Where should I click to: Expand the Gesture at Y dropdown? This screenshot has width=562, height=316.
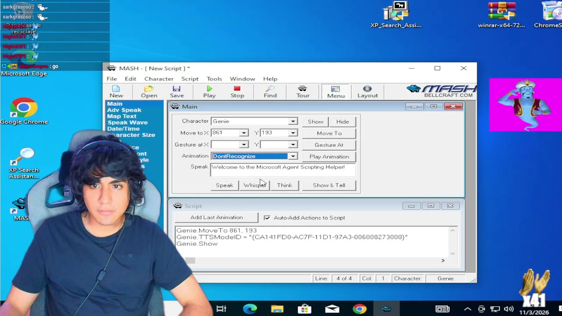[293, 144]
